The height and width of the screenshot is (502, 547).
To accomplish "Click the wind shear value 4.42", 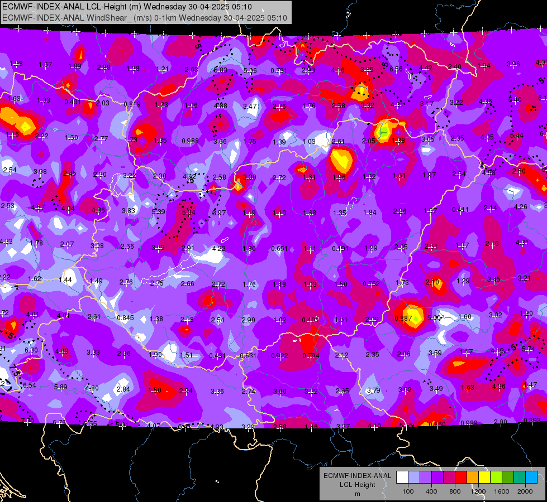I will coord(426,68).
